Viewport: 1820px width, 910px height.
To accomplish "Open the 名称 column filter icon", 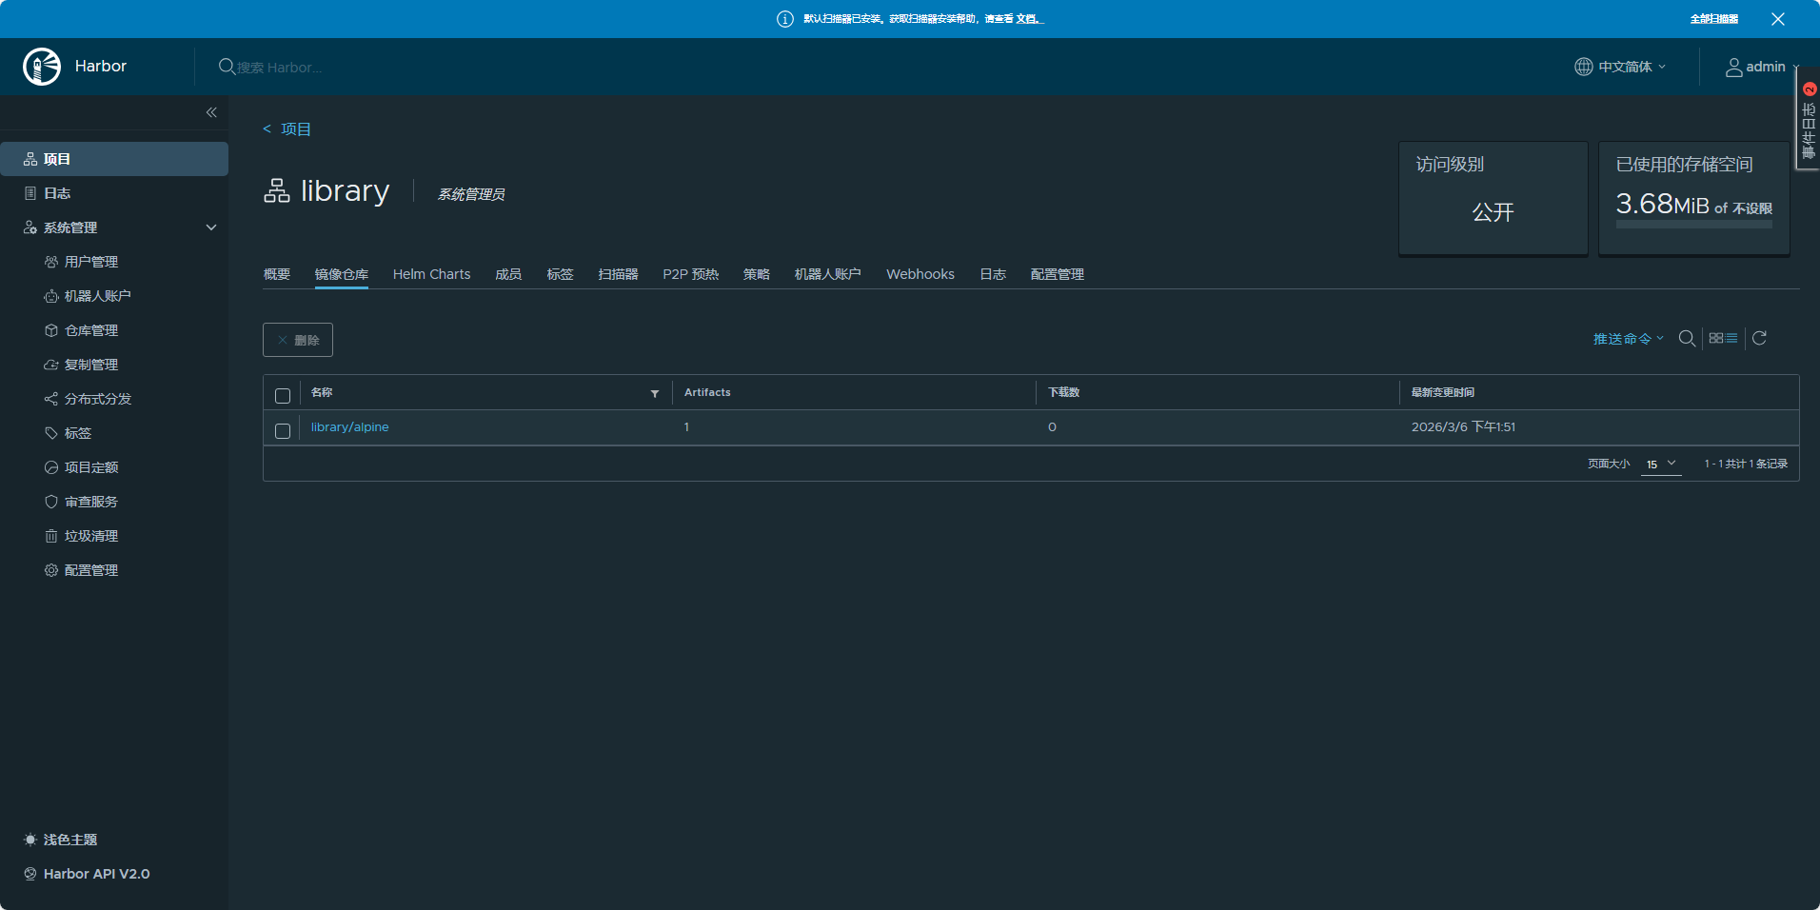I will 655,393.
